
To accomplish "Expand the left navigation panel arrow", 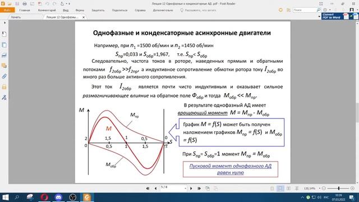I will coord(4,23).
